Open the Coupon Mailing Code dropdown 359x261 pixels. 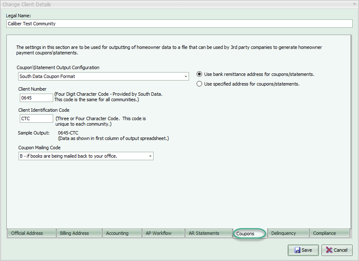[150, 156]
